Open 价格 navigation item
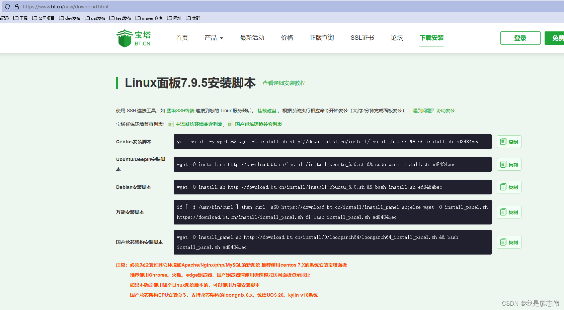564x310 pixels. (287, 38)
